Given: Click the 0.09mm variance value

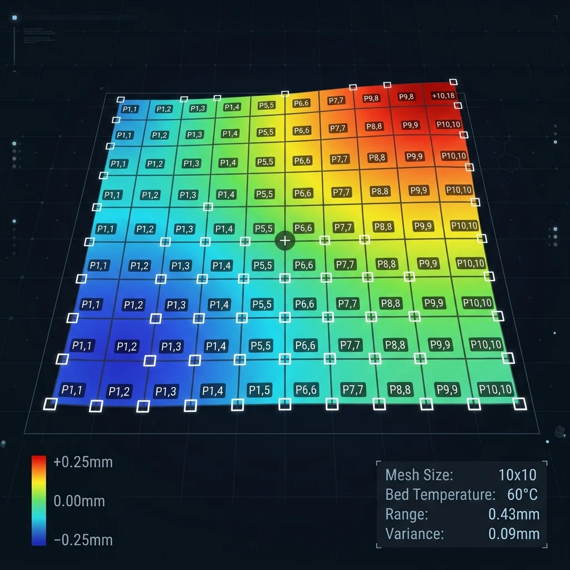Looking at the screenshot, I should pyautogui.click(x=514, y=534).
